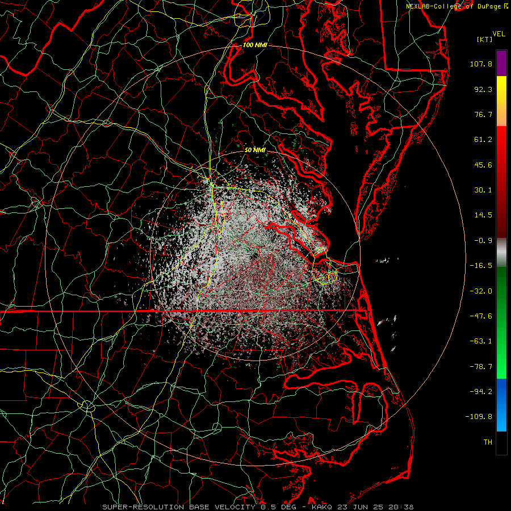The width and height of the screenshot is (511, 511).
Task: Click the -63.1 legend value
Action: [x=481, y=341]
